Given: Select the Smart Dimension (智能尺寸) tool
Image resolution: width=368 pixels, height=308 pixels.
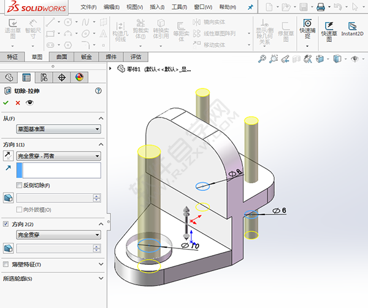Looking at the screenshot, I should click(33, 23).
